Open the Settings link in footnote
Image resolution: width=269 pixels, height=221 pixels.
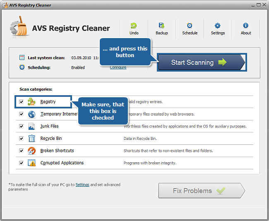(x=82, y=185)
